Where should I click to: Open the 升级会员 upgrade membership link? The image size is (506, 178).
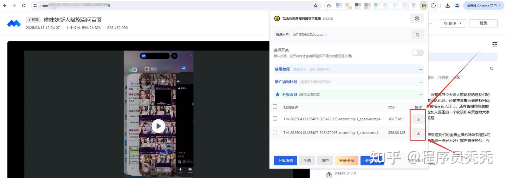[x=349, y=94]
